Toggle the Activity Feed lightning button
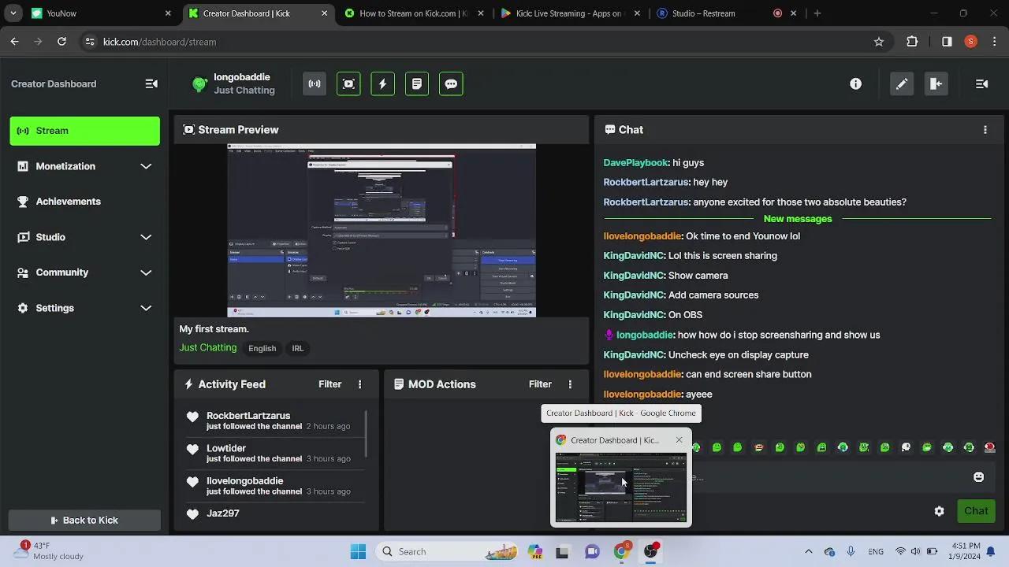Viewport: 1009px width, 567px height. click(x=382, y=83)
